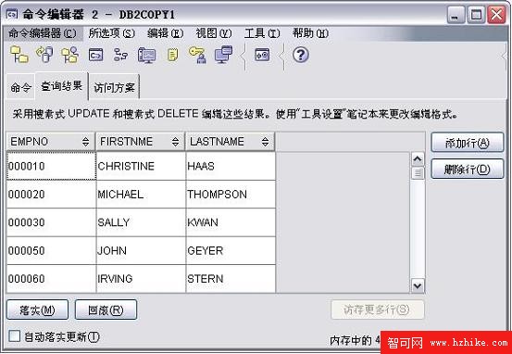Select the cell 000060
Viewport: 512px width, 354px height.
[x=51, y=279]
